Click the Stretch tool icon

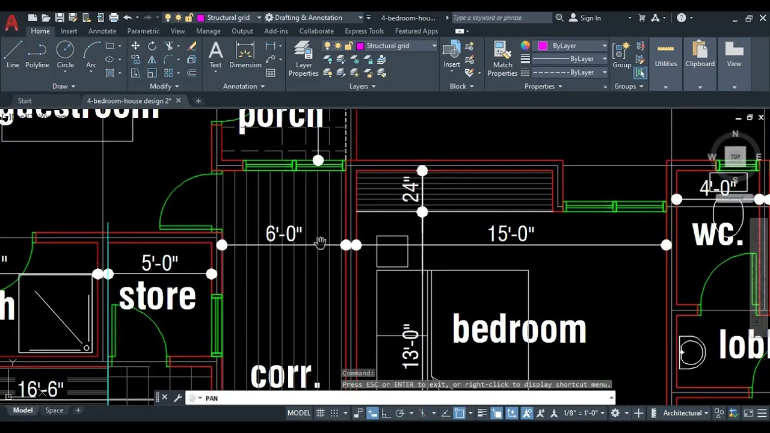coord(135,73)
